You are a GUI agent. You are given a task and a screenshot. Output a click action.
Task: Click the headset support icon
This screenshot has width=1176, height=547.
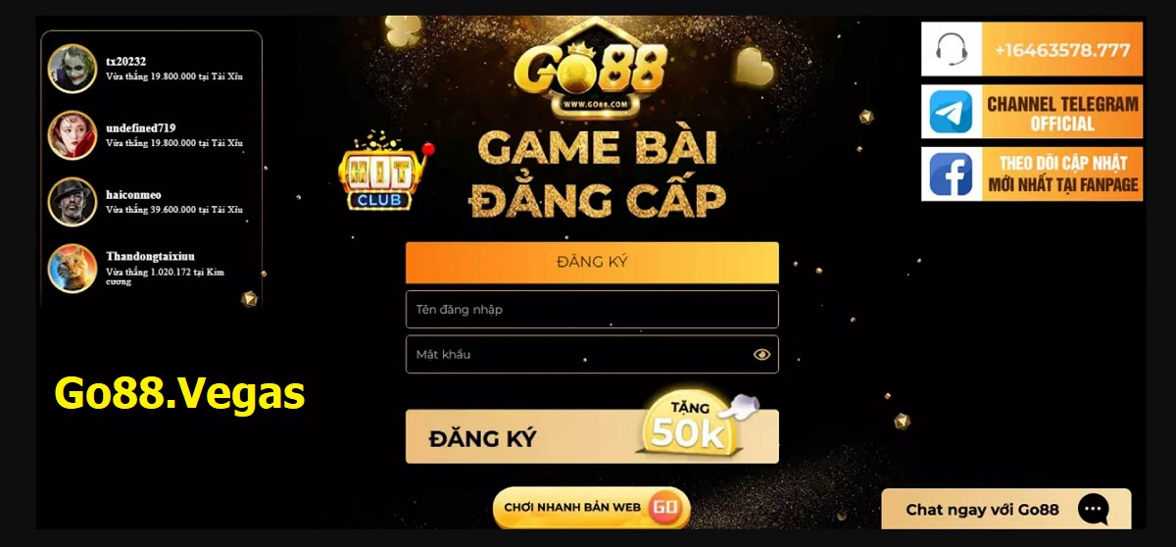coord(952,49)
